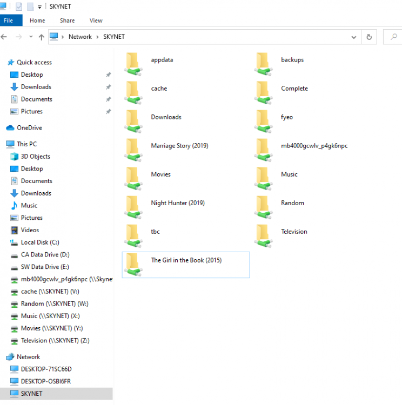Select the tbc shared folder icon
The width and height of the screenshot is (402, 405).
pyautogui.click(x=133, y=236)
